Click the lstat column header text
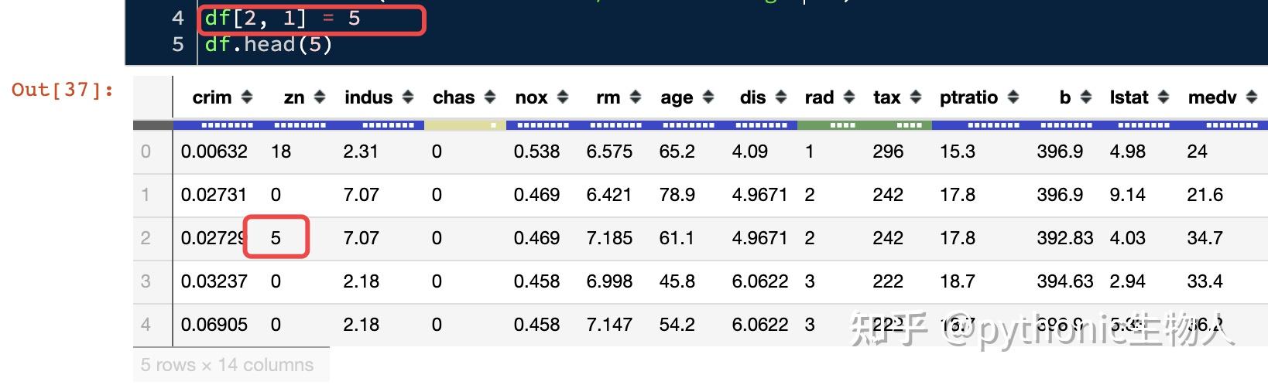The height and width of the screenshot is (385, 1268). click(1129, 97)
